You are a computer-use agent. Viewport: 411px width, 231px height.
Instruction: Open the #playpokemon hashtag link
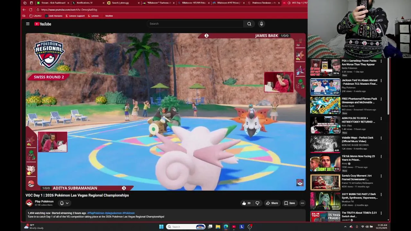(x=113, y=213)
